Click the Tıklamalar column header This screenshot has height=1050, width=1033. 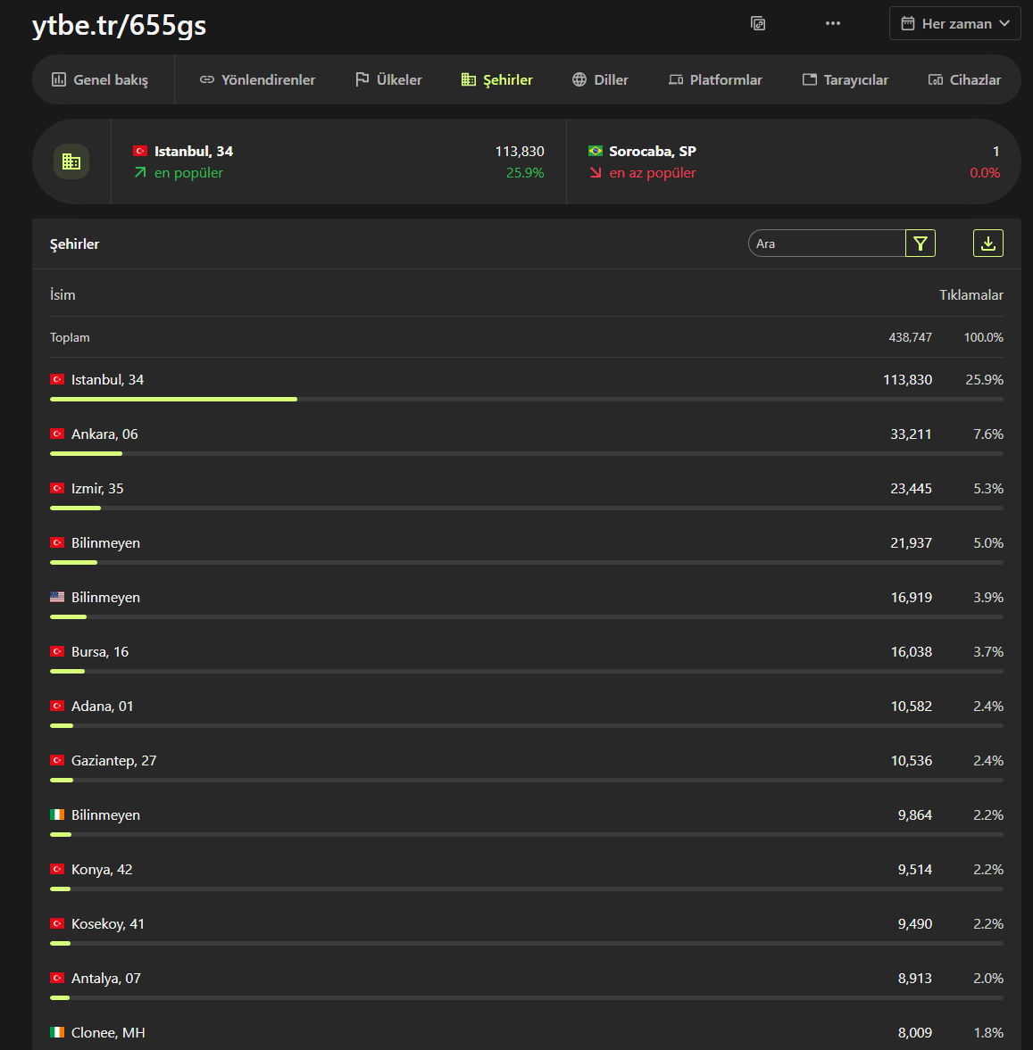coord(971,294)
